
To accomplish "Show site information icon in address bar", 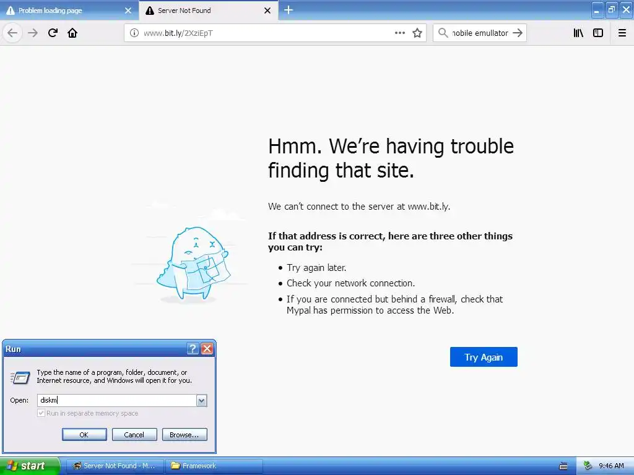I will pyautogui.click(x=134, y=33).
